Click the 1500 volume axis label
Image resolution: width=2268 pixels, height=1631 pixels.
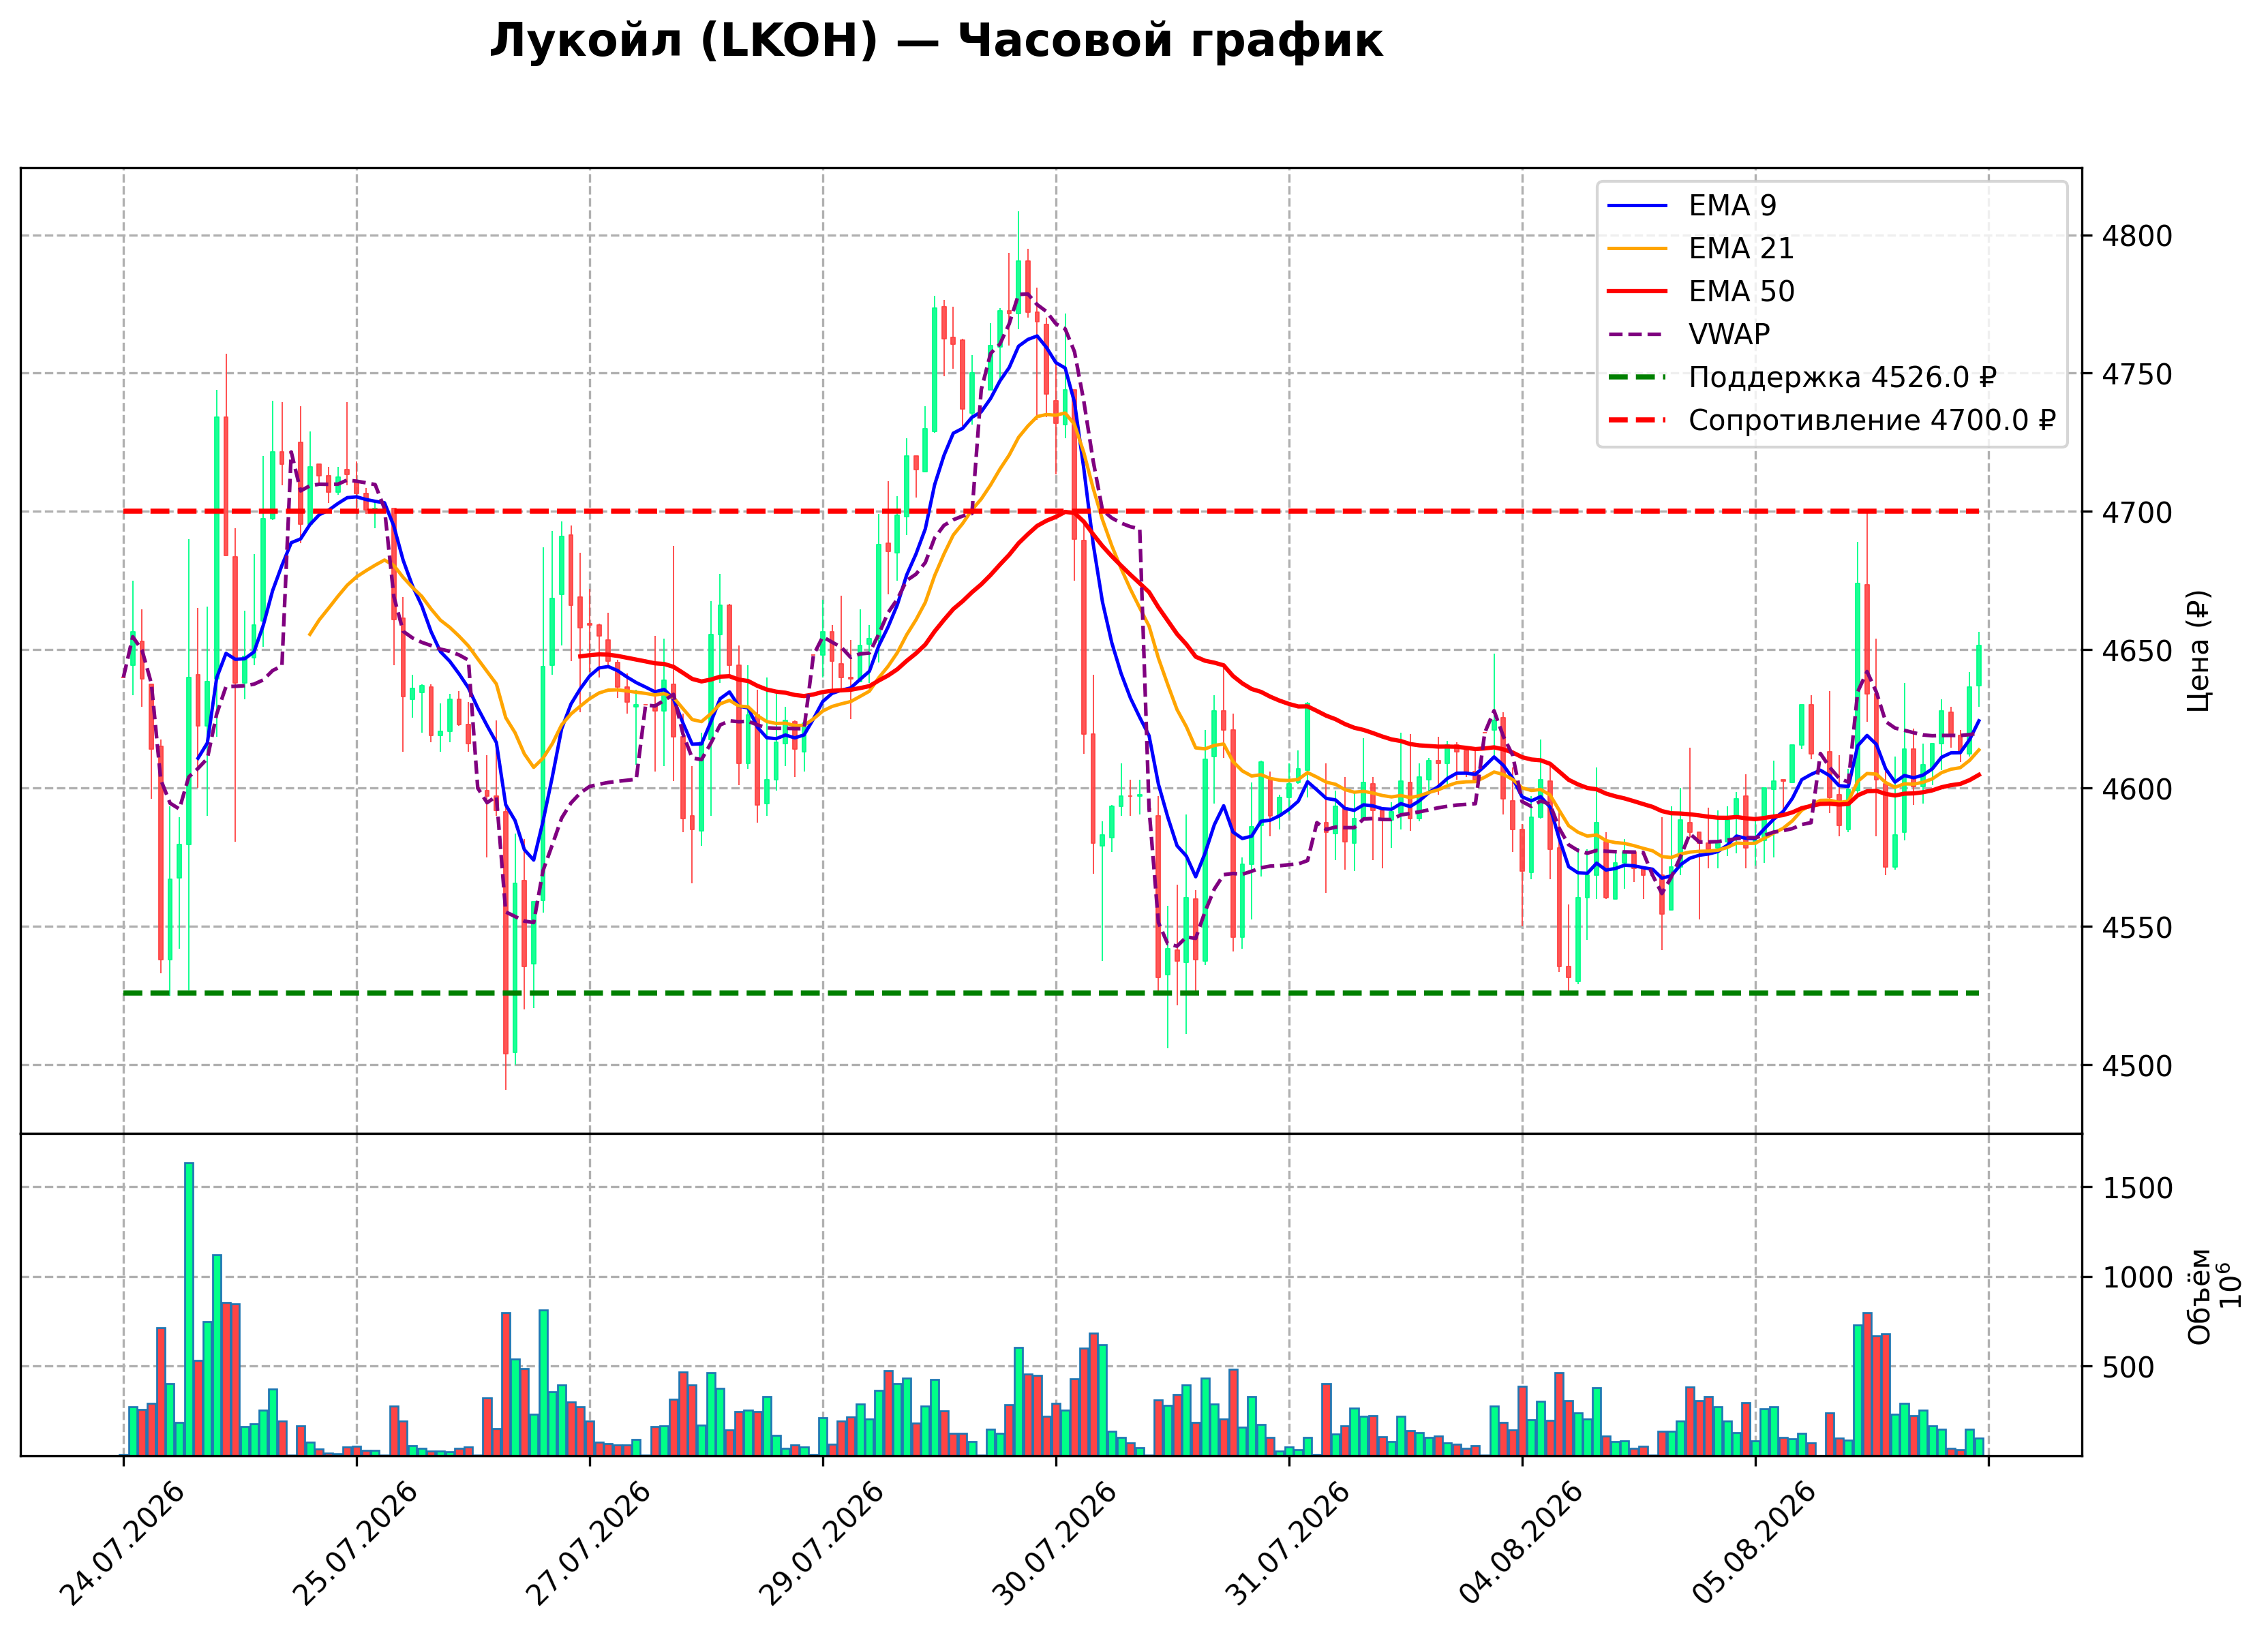[x=2137, y=1188]
